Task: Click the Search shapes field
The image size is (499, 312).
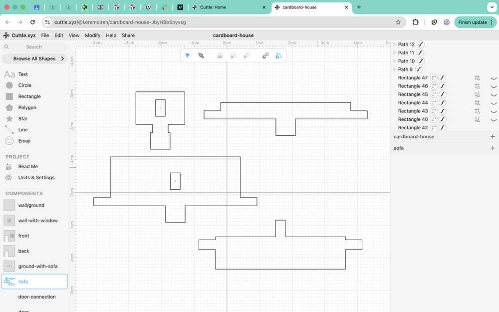Action: click(34, 47)
